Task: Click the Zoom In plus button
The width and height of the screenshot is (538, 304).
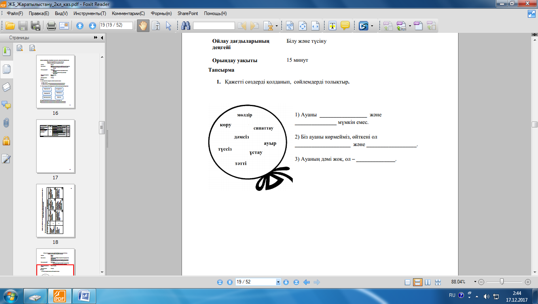Action: coord(528,282)
